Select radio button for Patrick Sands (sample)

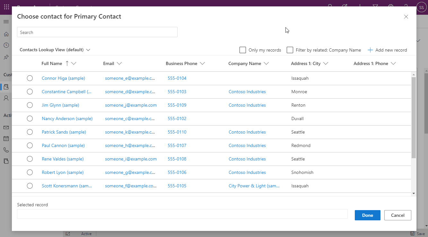point(30,132)
